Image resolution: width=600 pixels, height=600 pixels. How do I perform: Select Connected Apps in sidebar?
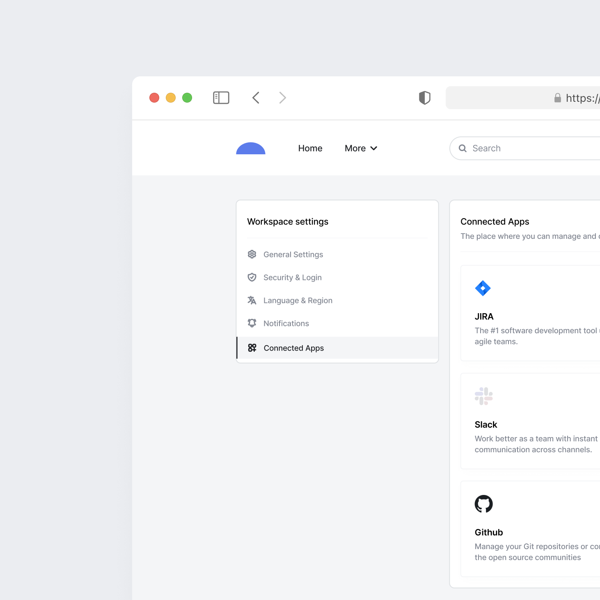(293, 348)
